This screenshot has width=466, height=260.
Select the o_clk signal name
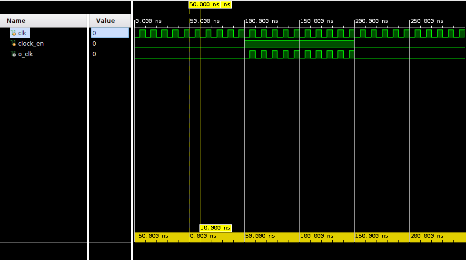(26, 54)
